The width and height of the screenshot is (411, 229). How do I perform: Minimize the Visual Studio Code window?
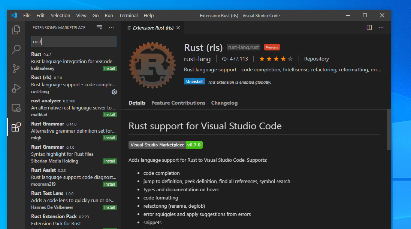(348, 15)
